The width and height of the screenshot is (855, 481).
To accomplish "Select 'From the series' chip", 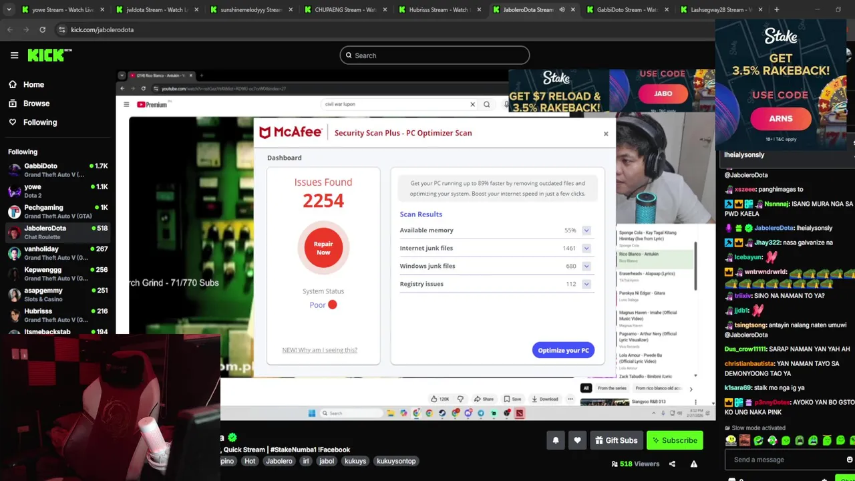I will coord(612,388).
